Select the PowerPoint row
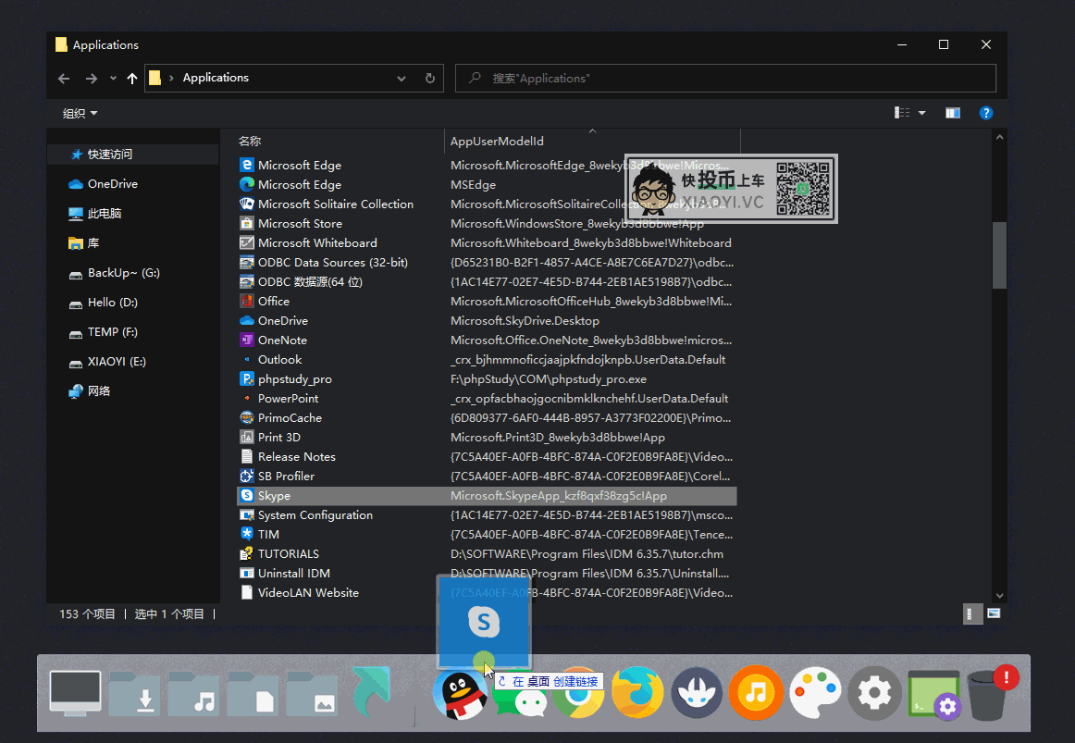1075x743 pixels. pyautogui.click(x=487, y=398)
